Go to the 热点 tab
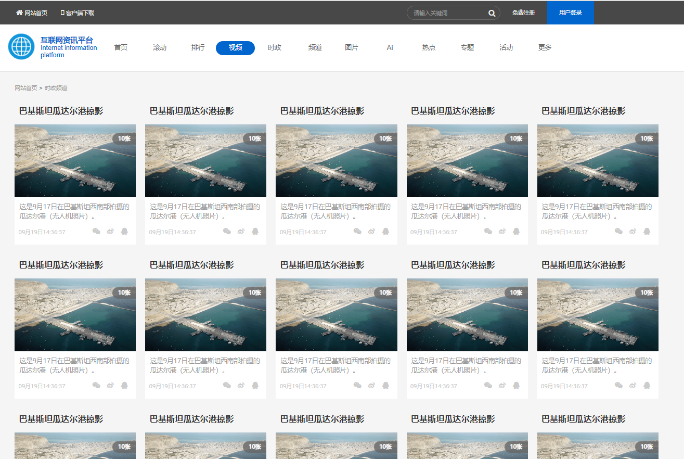The height and width of the screenshot is (459, 684). tap(429, 48)
